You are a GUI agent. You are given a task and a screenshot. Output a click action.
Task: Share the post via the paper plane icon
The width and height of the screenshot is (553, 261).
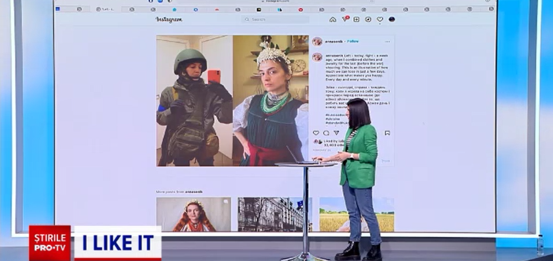coord(336,133)
